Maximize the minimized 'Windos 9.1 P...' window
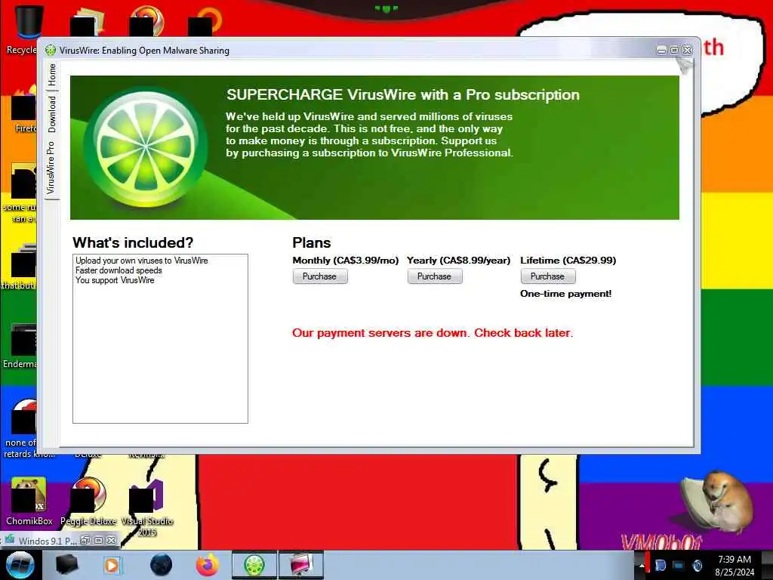Image resolution: width=773 pixels, height=580 pixels. click(x=98, y=541)
